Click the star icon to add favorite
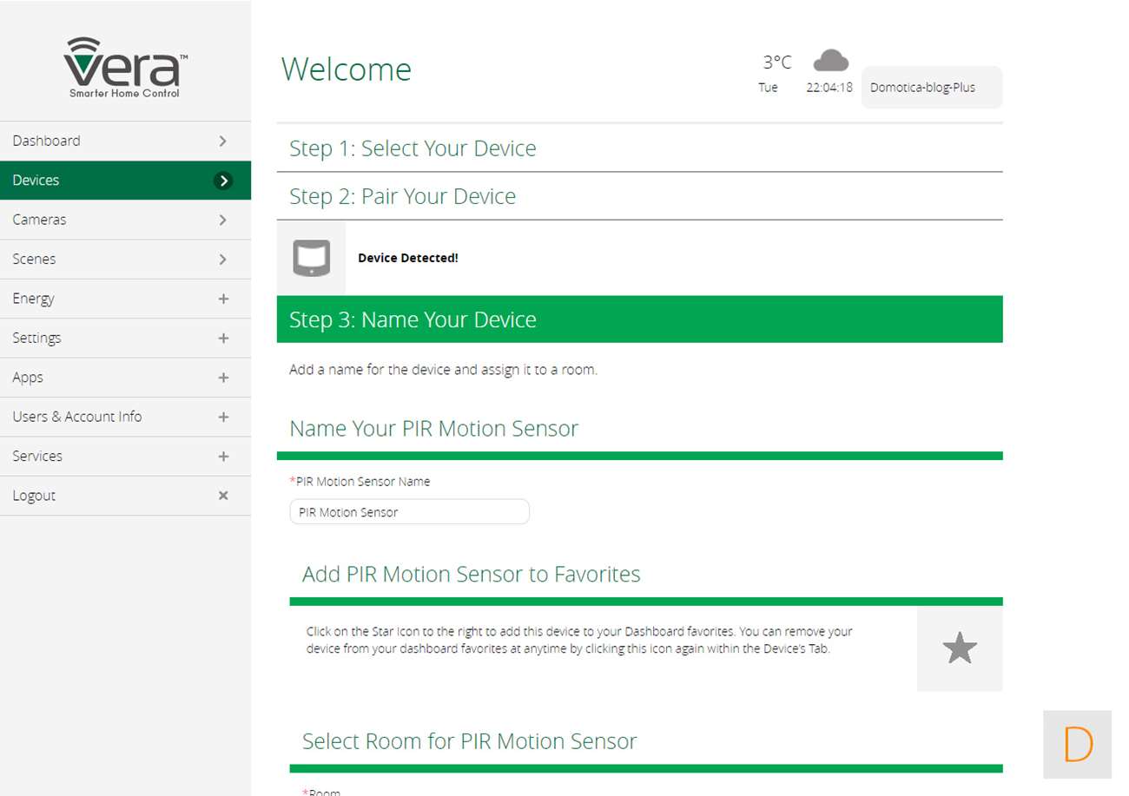The height and width of the screenshot is (796, 1129). [x=959, y=648]
